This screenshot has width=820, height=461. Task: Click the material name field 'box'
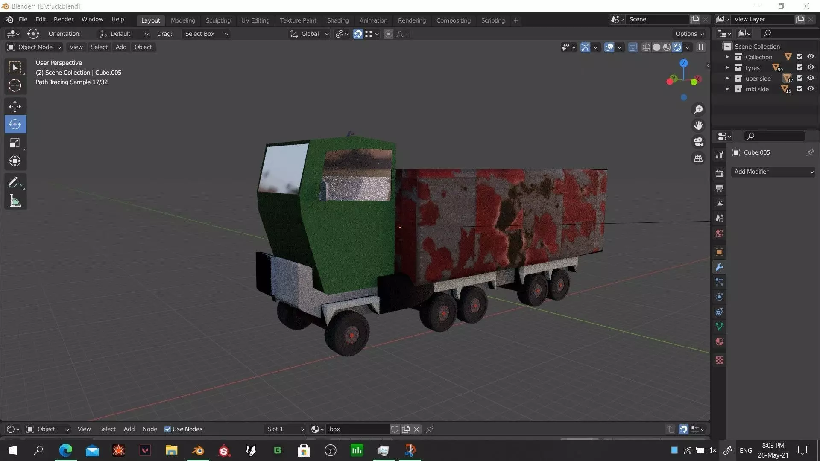pos(358,429)
